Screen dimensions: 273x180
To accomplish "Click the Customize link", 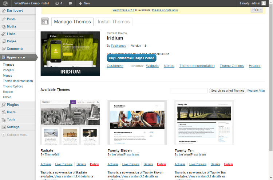I will [115, 66].
